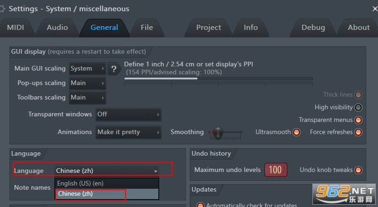Enable the Thick lines option
This screenshot has height=207, width=378.
pyautogui.click(x=358, y=95)
